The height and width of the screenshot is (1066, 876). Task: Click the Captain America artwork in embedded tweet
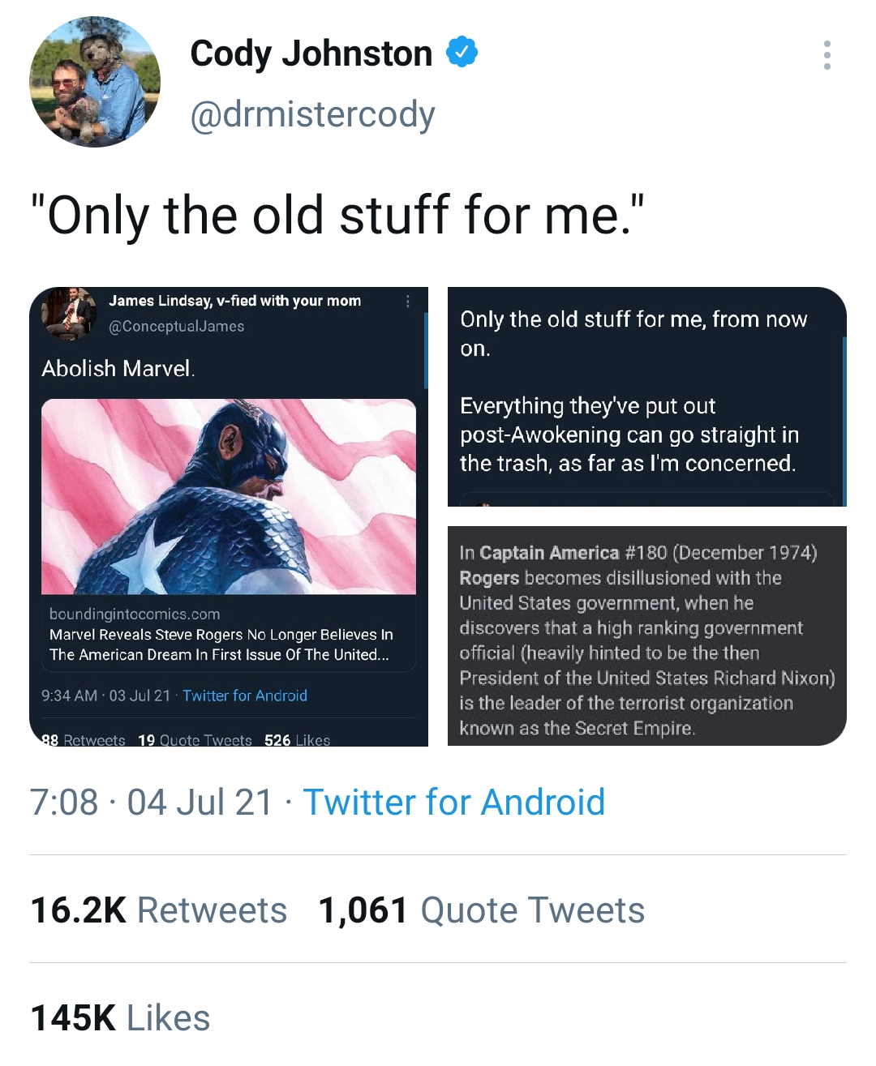coord(229,496)
